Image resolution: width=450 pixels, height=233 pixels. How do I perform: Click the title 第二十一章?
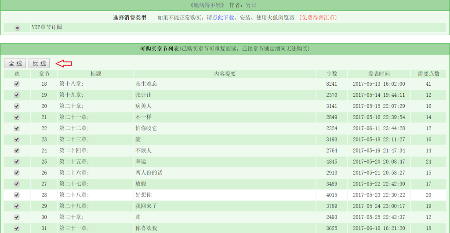tap(74, 117)
